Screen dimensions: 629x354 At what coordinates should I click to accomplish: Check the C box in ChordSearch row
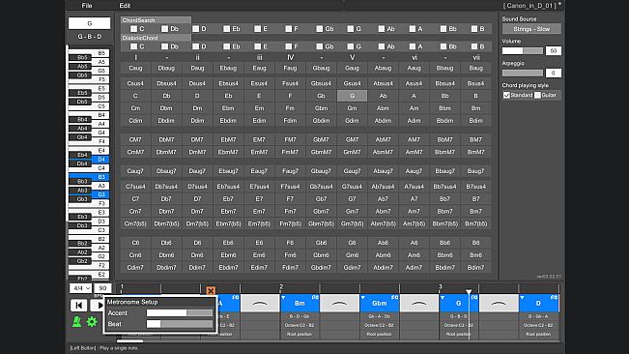pyautogui.click(x=134, y=29)
